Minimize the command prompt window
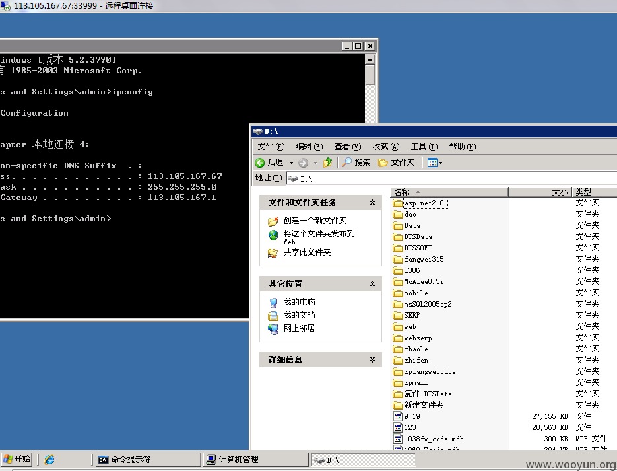This screenshot has width=617, height=471. [347, 46]
